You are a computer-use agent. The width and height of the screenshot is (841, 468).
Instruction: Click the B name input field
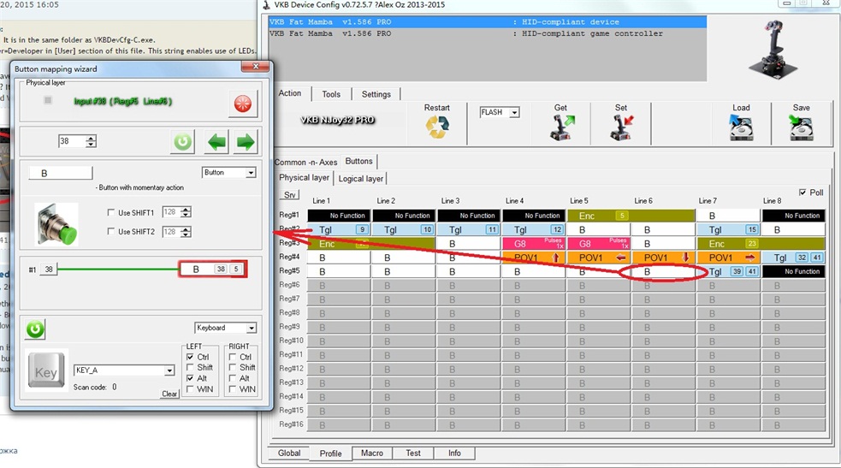point(60,173)
